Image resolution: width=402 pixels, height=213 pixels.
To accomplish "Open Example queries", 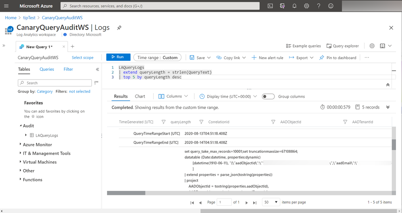I will tap(303, 46).
